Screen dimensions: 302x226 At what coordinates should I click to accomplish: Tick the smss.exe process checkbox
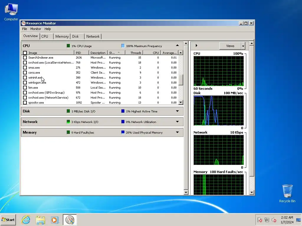[25, 67]
